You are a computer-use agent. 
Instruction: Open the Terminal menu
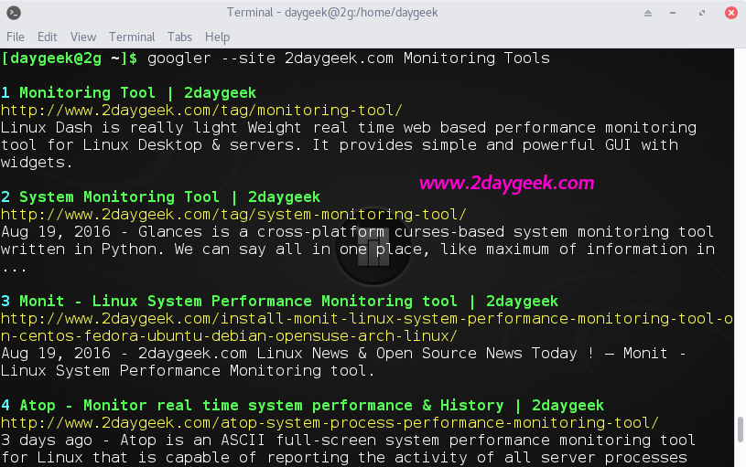132,37
